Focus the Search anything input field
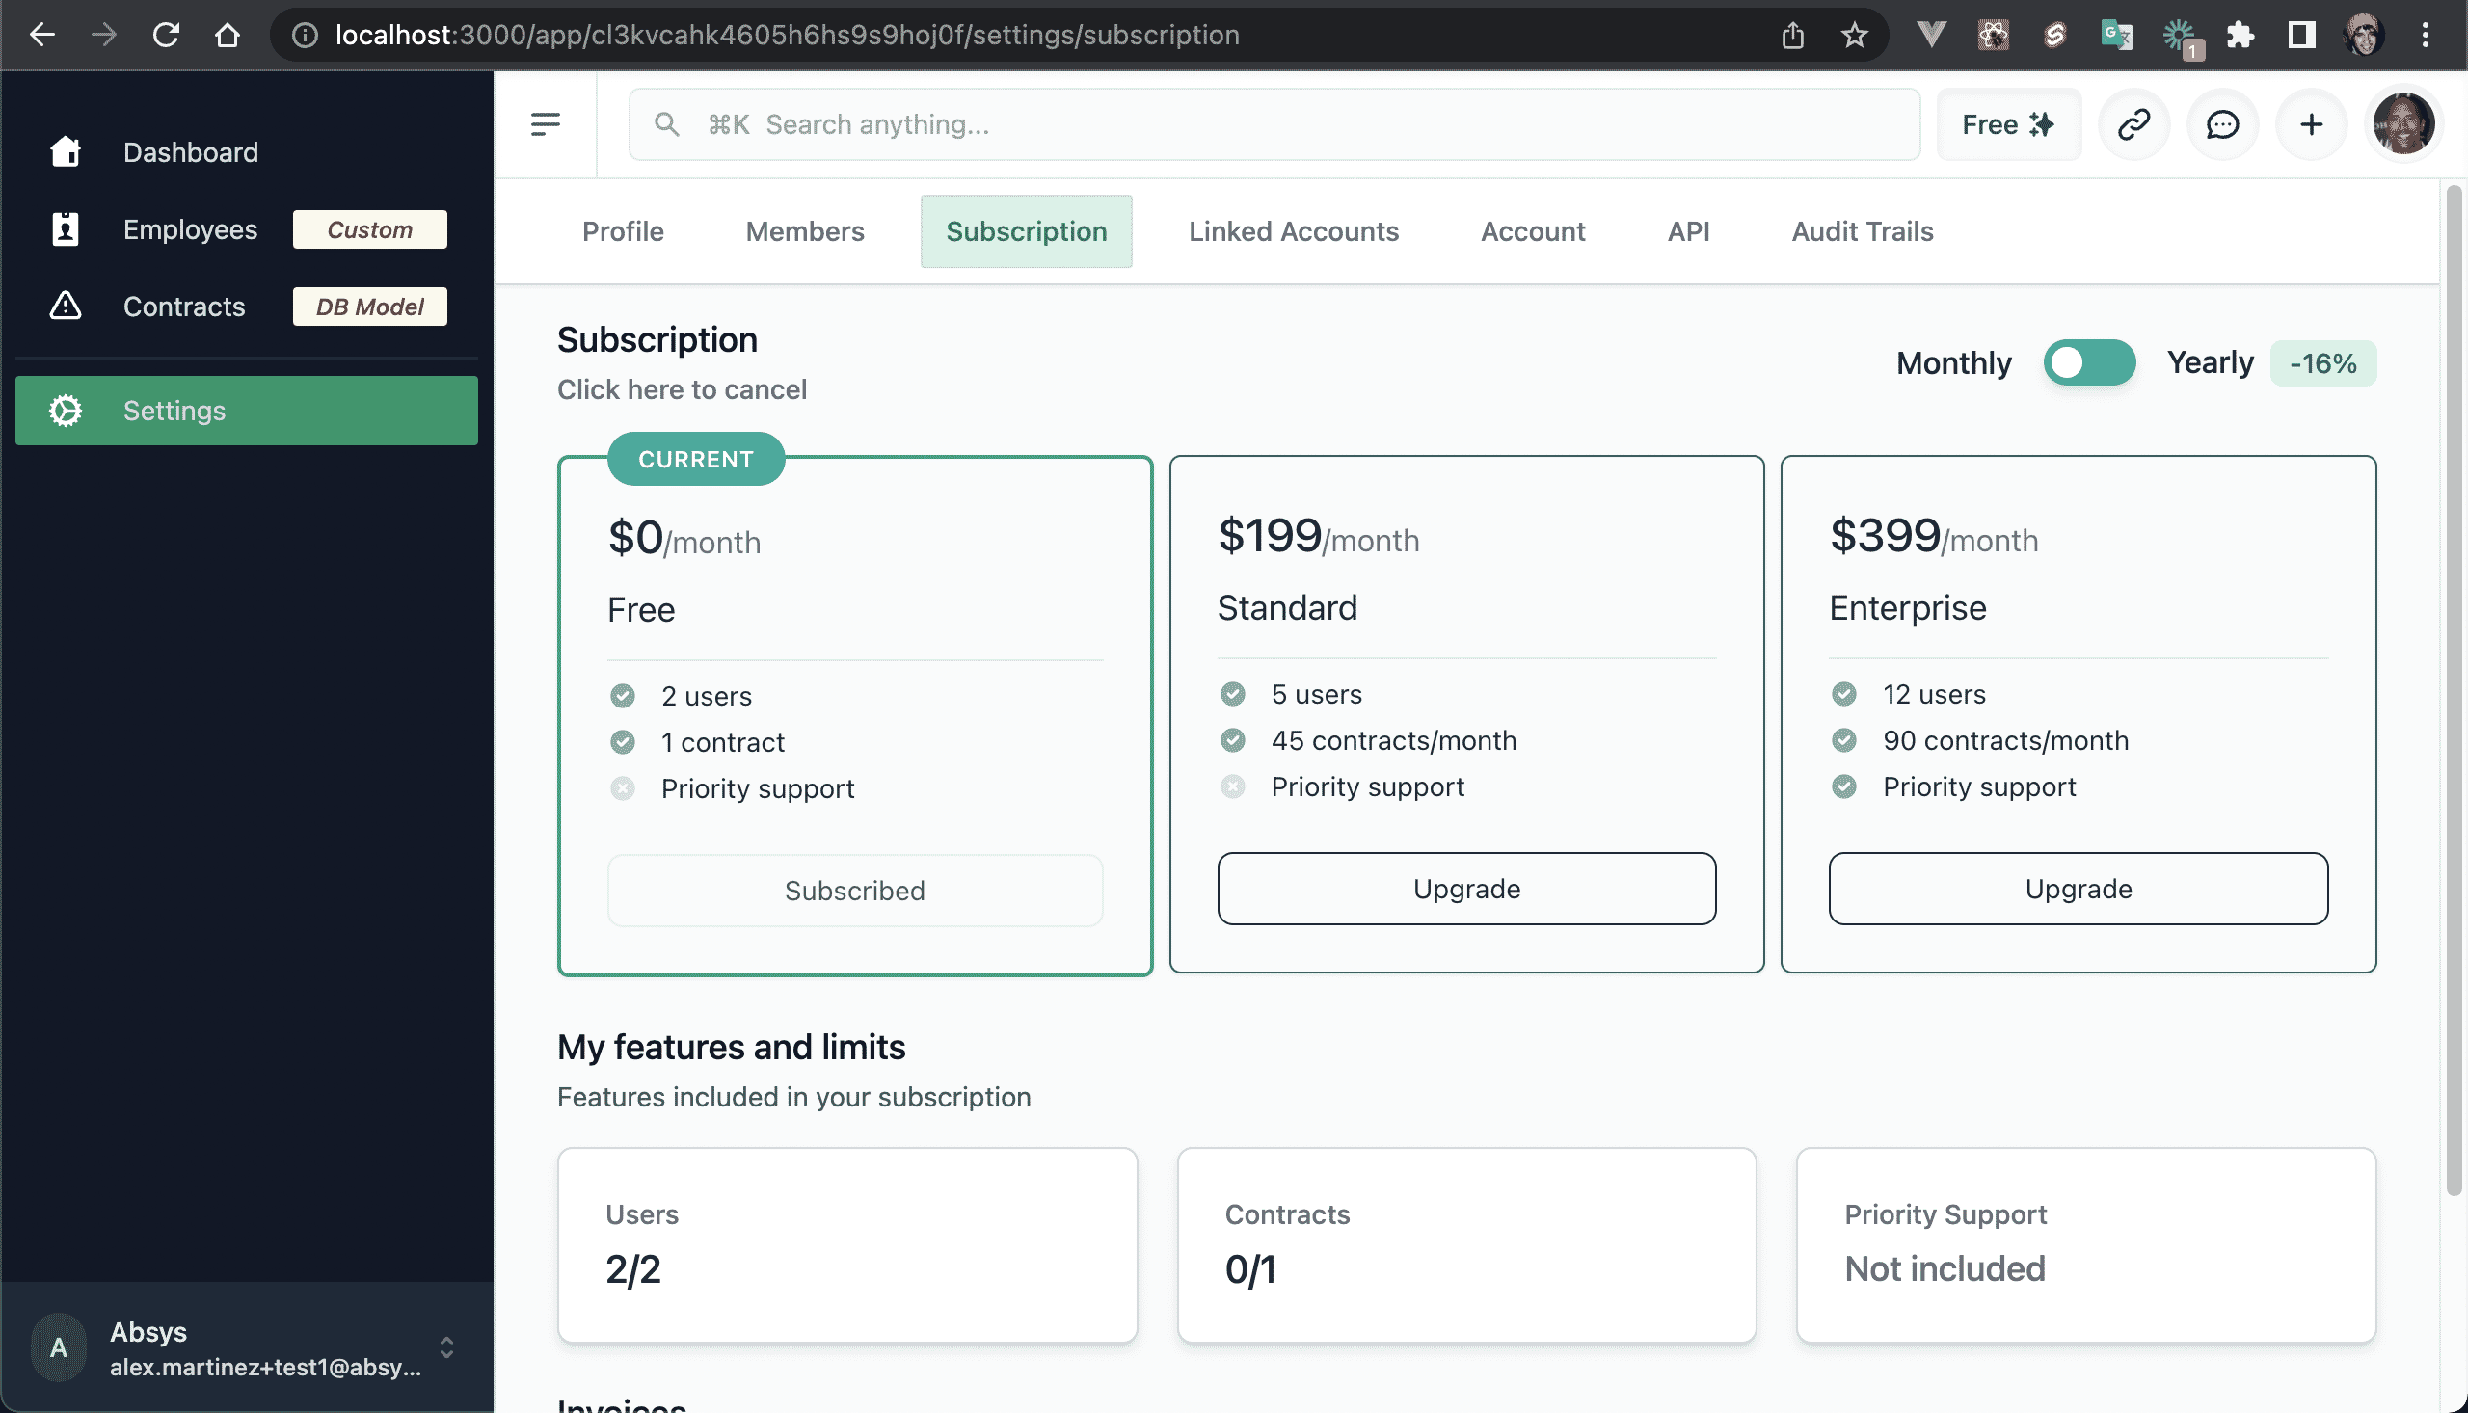Screen dimensions: 2468x1413 pyautogui.click(x=1274, y=124)
